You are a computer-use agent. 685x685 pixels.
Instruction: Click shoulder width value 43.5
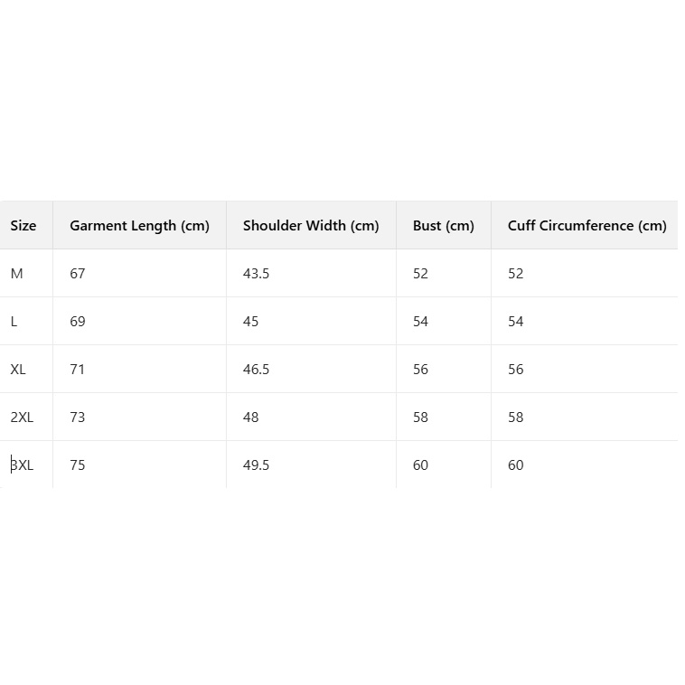click(x=256, y=274)
